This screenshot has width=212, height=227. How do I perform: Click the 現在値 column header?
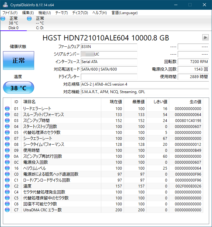[112, 102]
